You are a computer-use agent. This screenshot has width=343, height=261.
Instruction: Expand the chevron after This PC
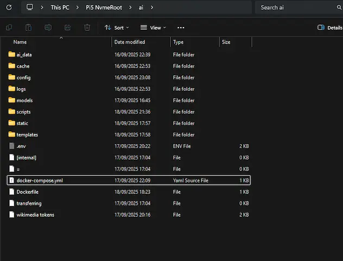77,8
